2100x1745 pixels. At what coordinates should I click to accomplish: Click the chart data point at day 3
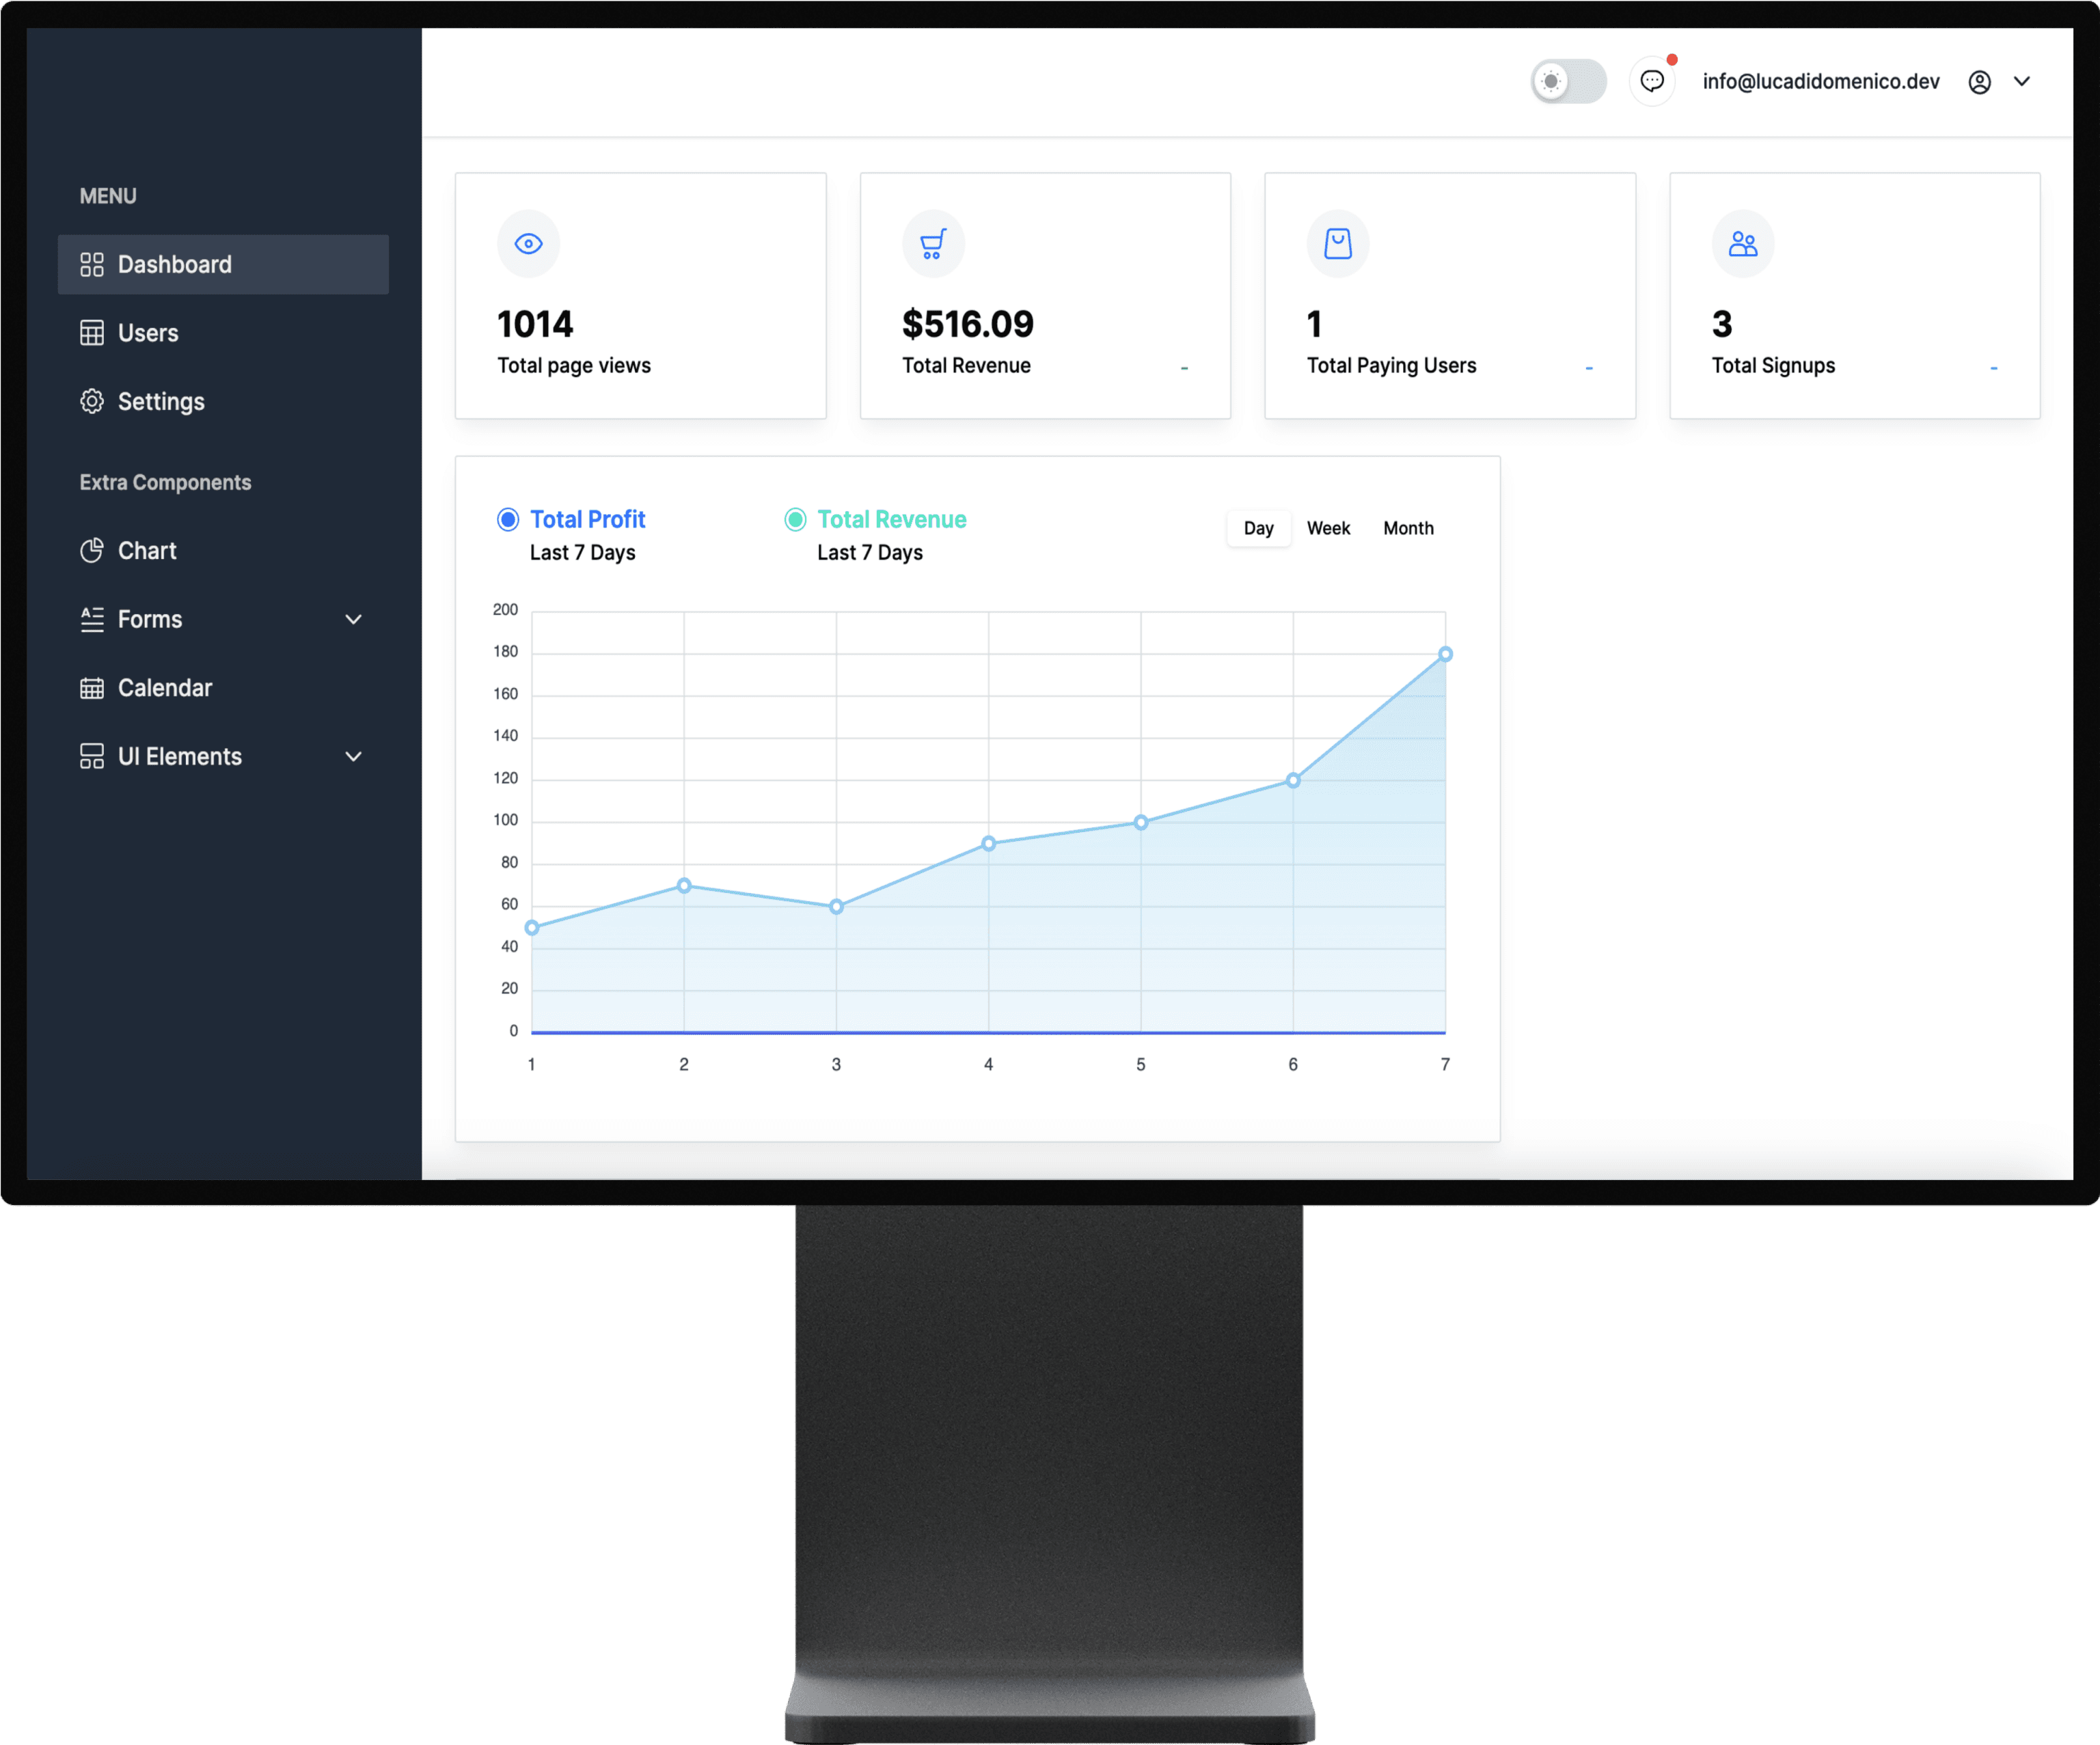(x=836, y=906)
